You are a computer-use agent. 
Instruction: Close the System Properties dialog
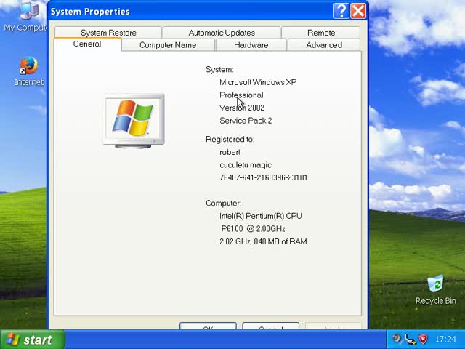(358, 11)
